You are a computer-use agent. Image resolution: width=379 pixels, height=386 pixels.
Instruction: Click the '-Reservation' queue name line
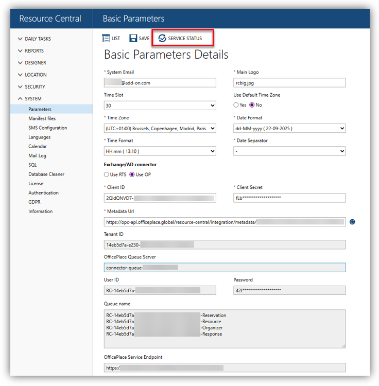click(x=166, y=315)
